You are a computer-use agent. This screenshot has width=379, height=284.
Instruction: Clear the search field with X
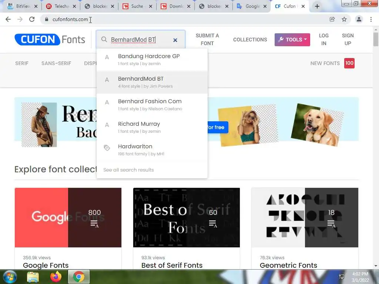coord(175,40)
